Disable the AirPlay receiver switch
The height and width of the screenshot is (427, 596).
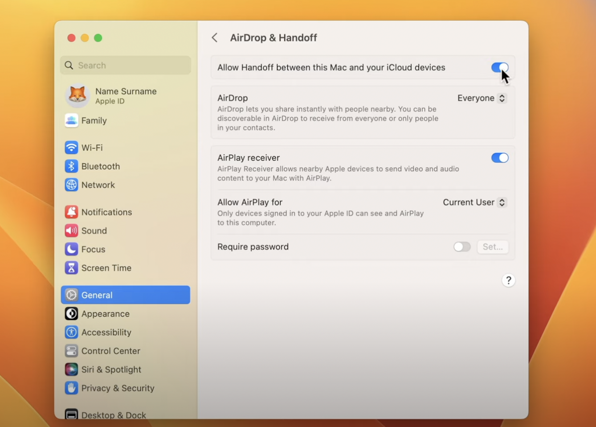[500, 158]
